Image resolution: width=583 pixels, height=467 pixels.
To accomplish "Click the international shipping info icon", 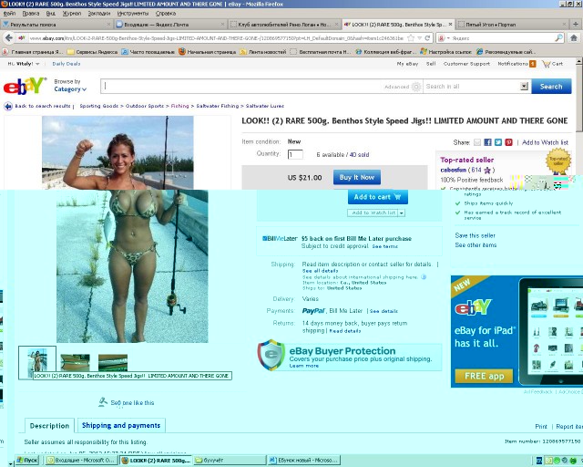I will pyautogui.click(x=424, y=277).
